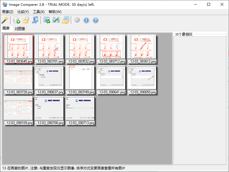
Task: Select thumbnail 12-03_083728.png
Action: [x=18, y=80]
